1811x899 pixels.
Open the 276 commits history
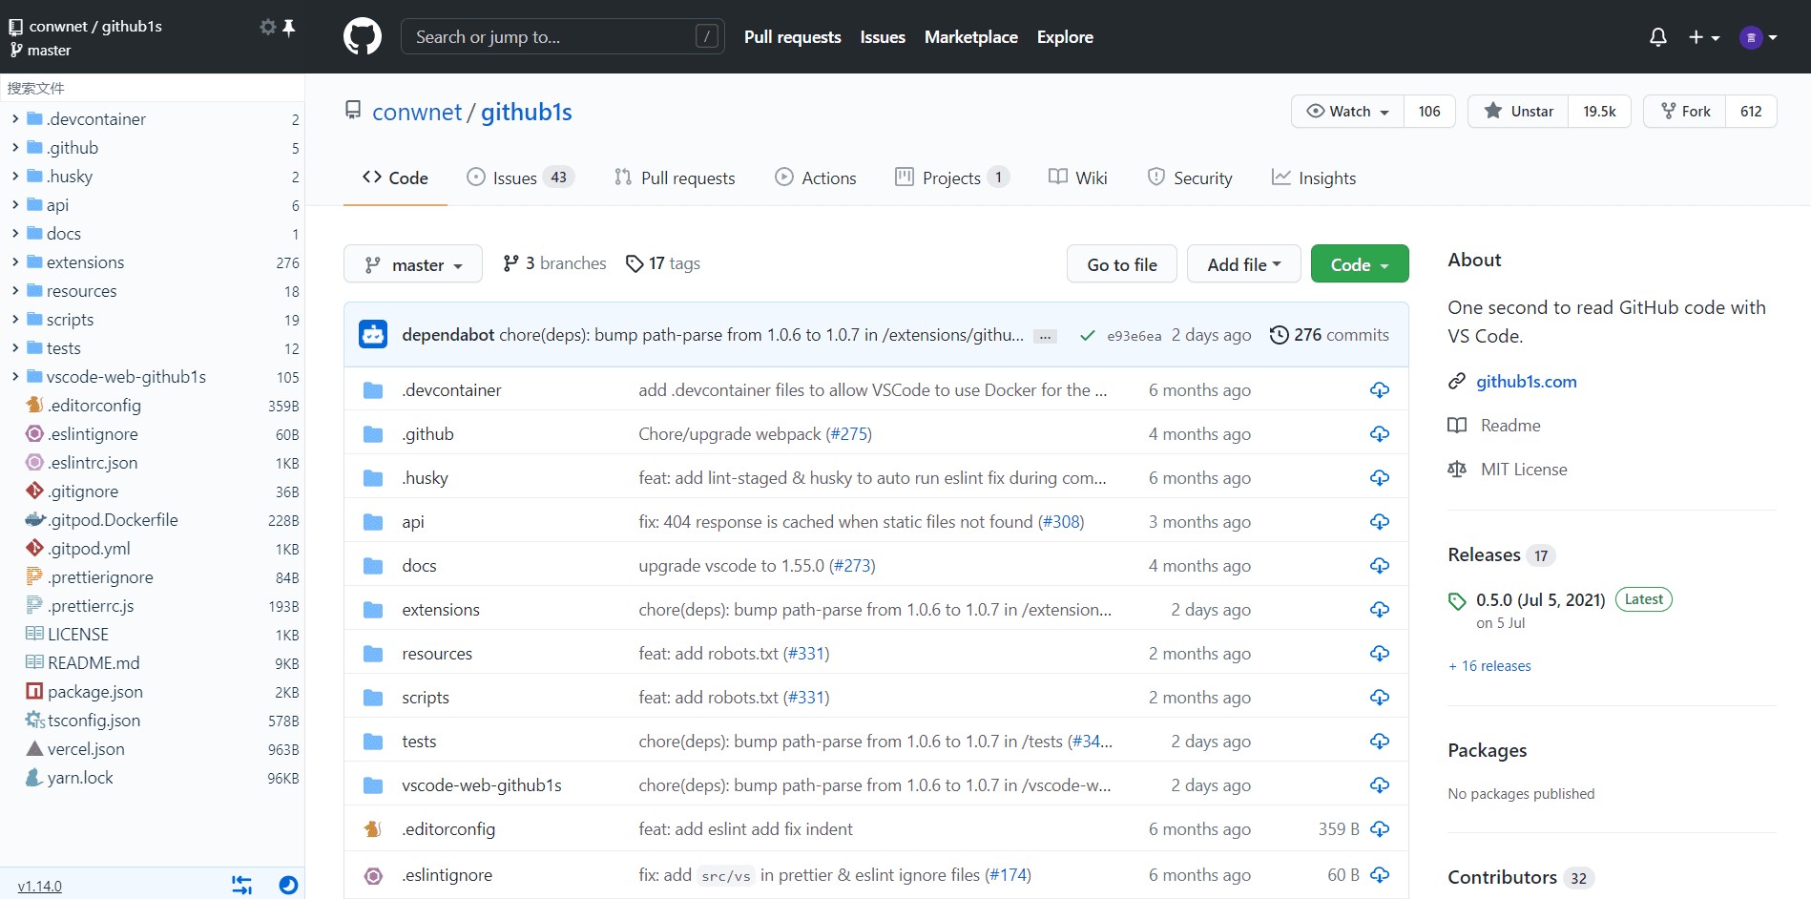[1329, 335]
